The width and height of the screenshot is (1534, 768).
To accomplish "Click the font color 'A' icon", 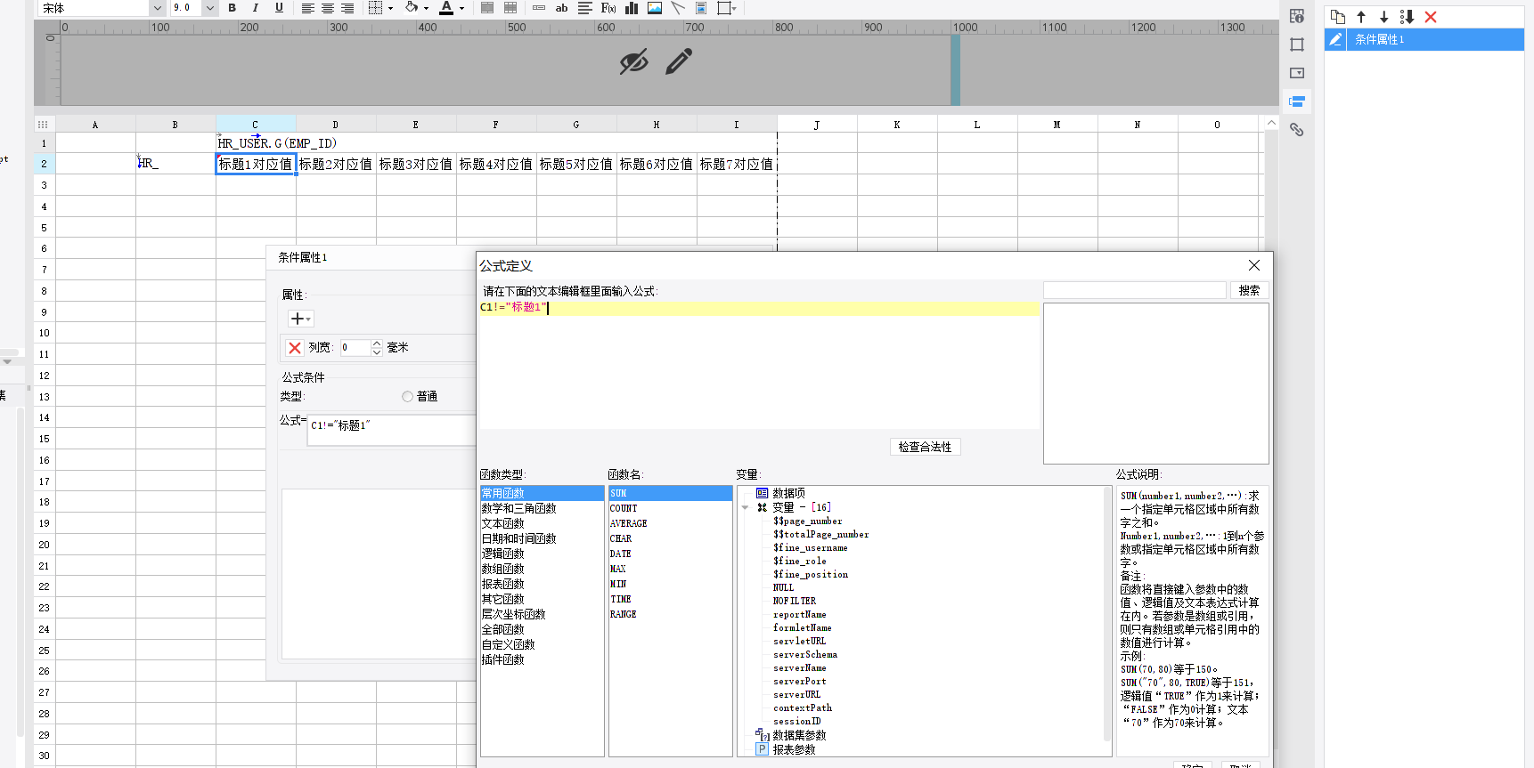I will click(446, 8).
